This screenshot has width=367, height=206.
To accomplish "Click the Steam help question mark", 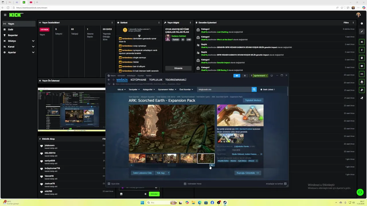I will pos(251,76).
